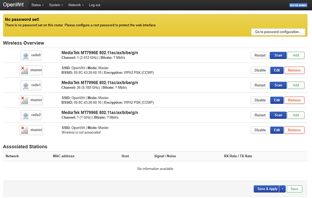Click disabled signal icon under radio0
The height and width of the screenshot is (198, 312).
[x=31, y=70]
